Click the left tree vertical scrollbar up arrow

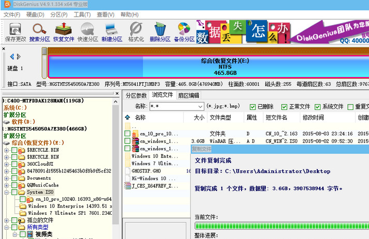[x=116, y=102]
